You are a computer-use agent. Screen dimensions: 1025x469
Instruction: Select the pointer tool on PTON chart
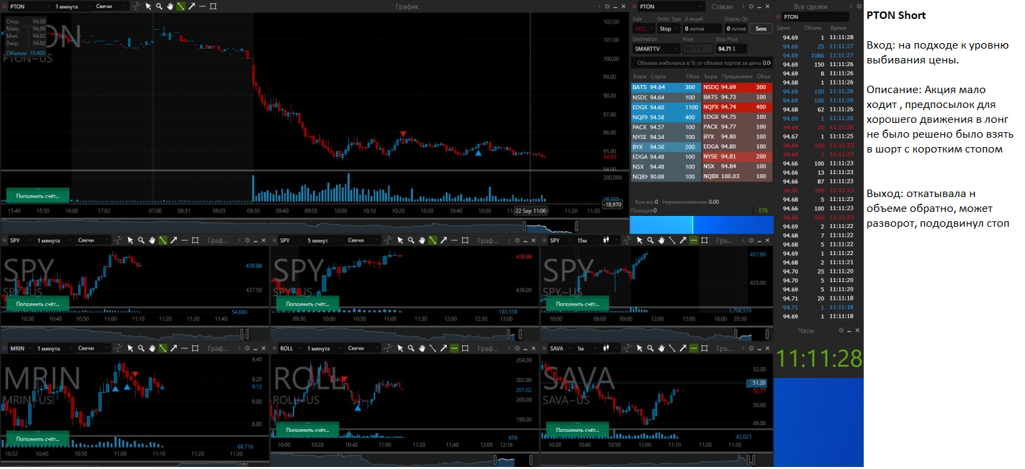(x=148, y=6)
